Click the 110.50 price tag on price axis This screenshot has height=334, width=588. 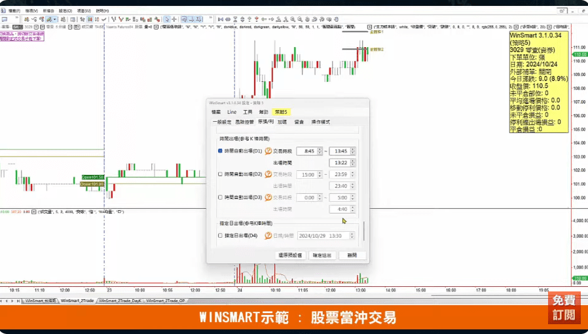[x=579, y=54]
